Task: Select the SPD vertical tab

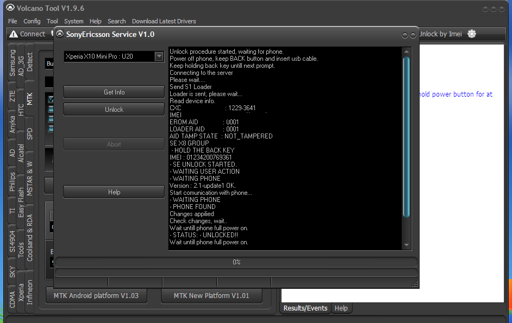Action: (x=30, y=134)
